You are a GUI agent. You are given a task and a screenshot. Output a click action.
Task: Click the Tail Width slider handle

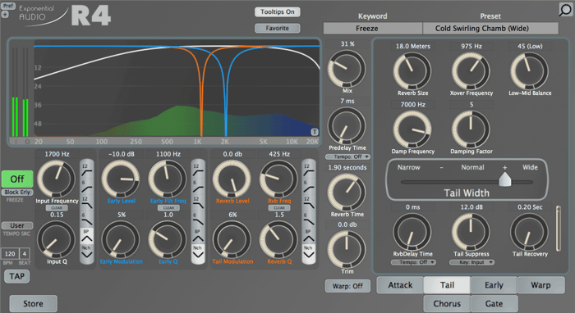click(504, 179)
